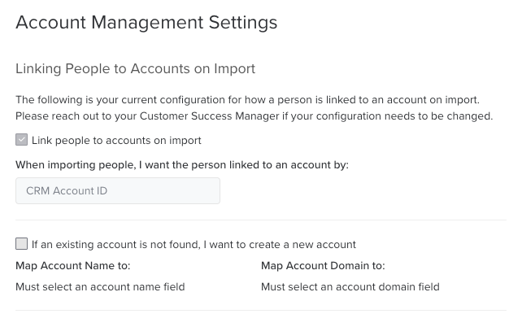The width and height of the screenshot is (522, 327).
Task: Click 'Map Account Name to:' label
Action: pos(73,266)
